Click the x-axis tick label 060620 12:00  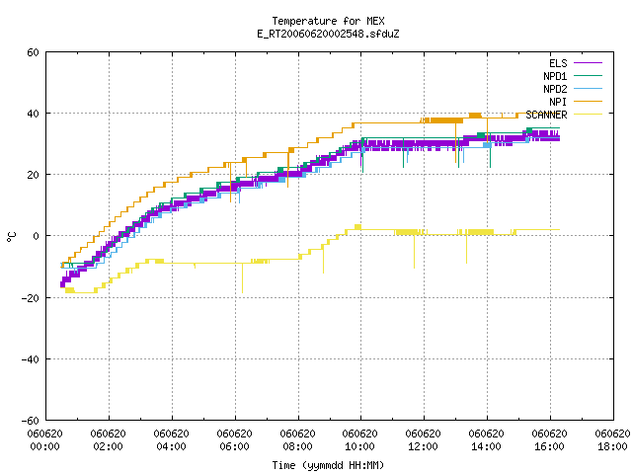(x=424, y=440)
